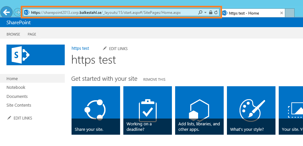
Task: Click REMOVE THIS next to Get started
Action: (x=154, y=79)
